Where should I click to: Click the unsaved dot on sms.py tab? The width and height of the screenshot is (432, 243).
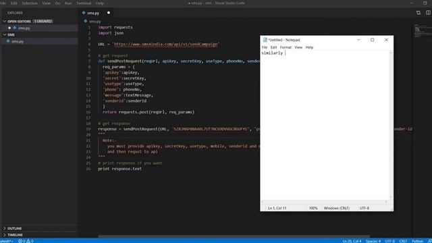coord(109,13)
